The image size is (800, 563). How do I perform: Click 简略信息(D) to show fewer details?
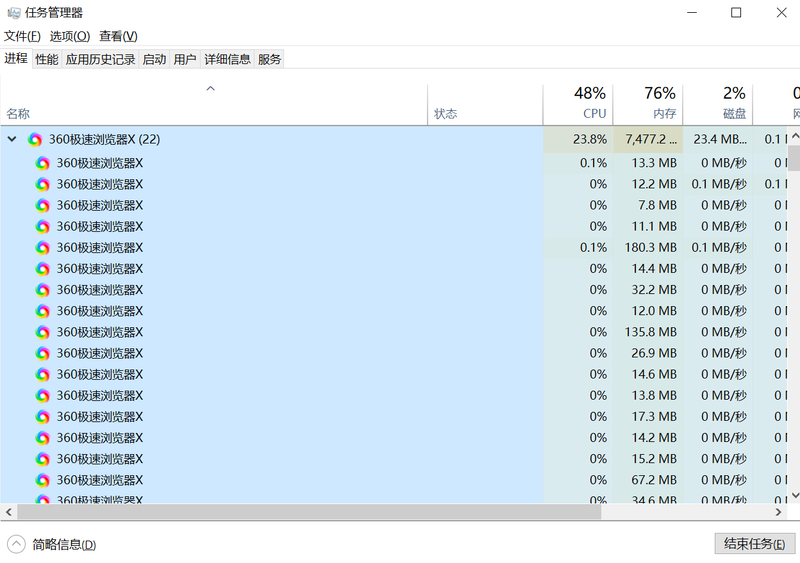pyautogui.click(x=64, y=545)
